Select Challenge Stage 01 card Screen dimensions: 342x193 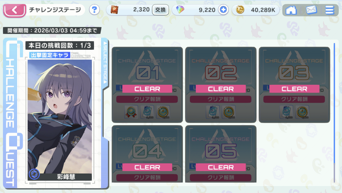point(147,85)
